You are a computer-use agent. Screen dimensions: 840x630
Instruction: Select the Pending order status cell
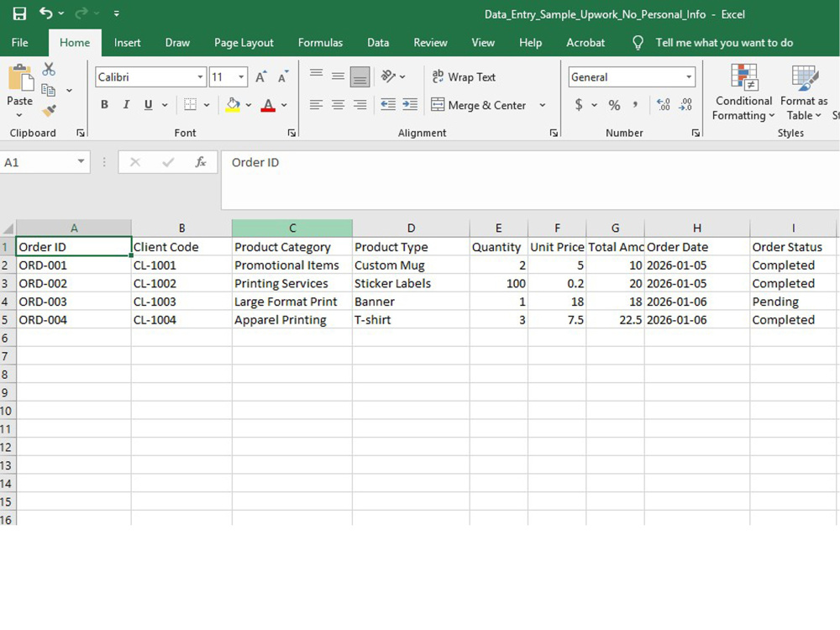(793, 302)
